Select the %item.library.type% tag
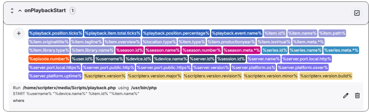The image size is (369, 112). [49, 50]
